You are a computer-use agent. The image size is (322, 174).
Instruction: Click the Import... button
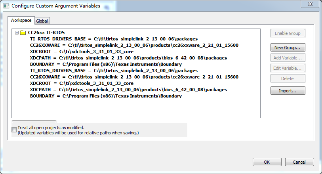coord(288,91)
